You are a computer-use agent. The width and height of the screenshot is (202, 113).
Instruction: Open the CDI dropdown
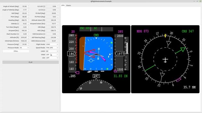click(52, 58)
